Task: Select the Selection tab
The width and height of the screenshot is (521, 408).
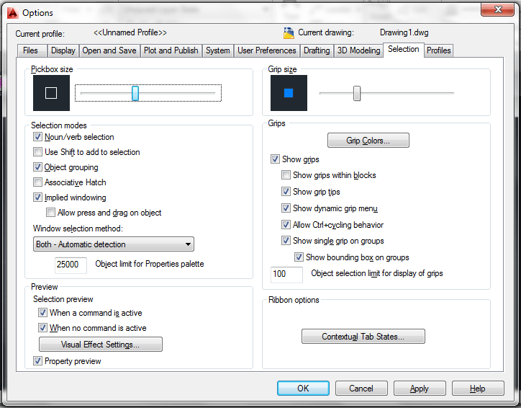Action: [x=404, y=50]
